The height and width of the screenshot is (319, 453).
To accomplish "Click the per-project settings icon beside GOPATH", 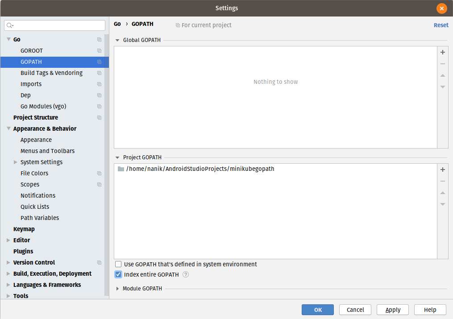I will [x=99, y=62].
